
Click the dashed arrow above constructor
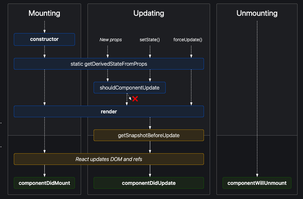[44, 27]
